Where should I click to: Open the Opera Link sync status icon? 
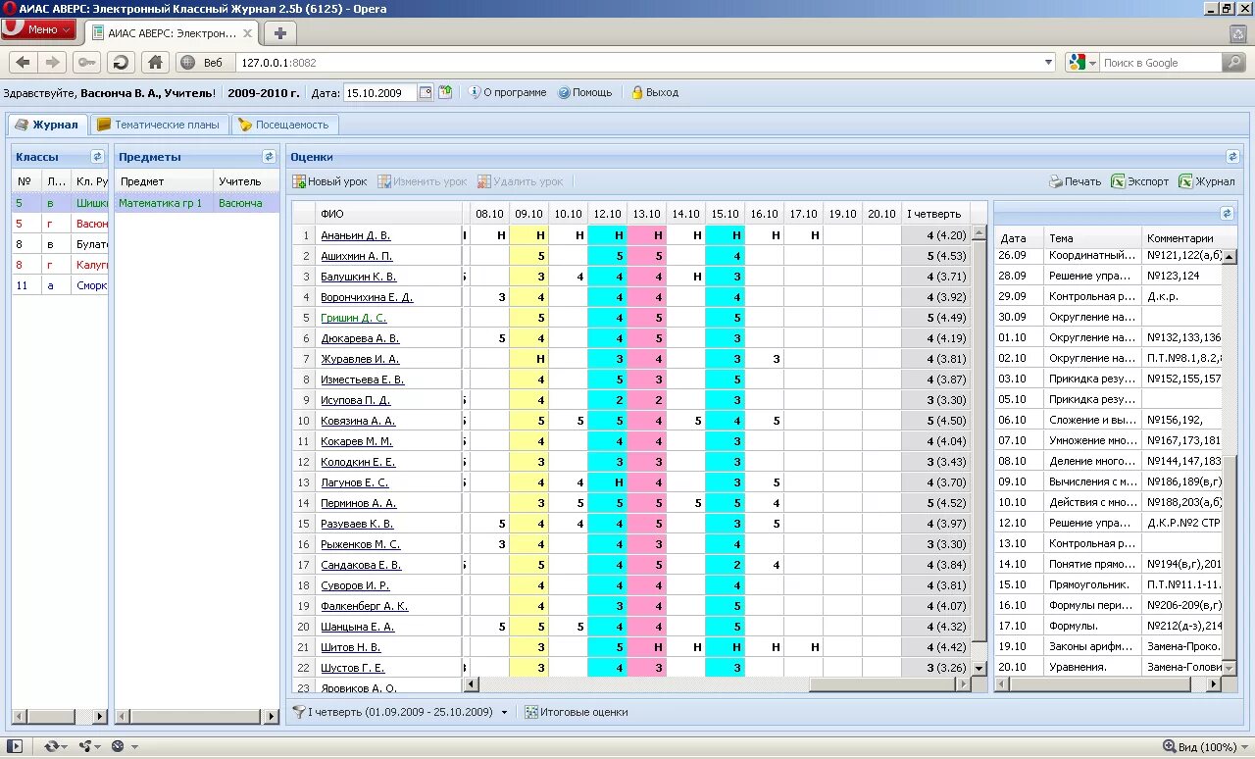pos(55,746)
